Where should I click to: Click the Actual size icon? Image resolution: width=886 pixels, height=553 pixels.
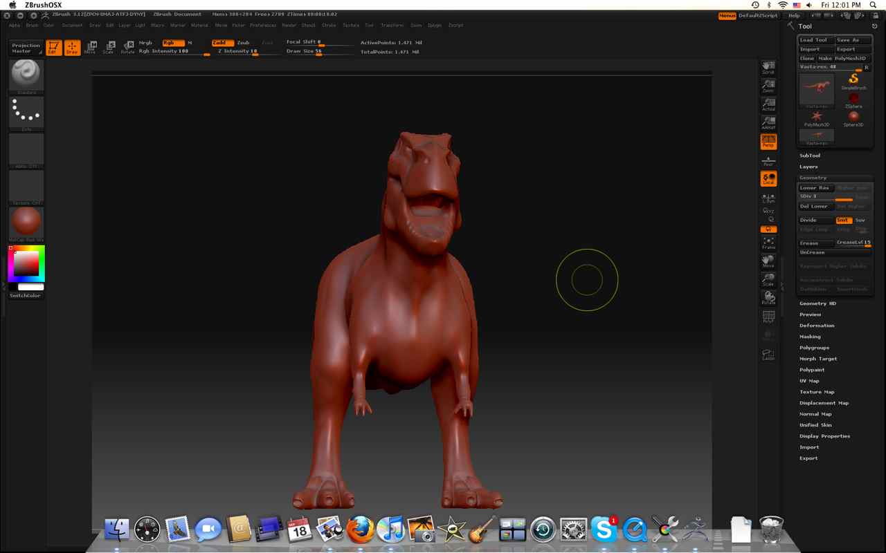(x=768, y=104)
